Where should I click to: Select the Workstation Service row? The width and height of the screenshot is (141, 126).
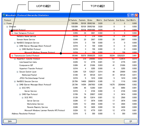pos(70,104)
